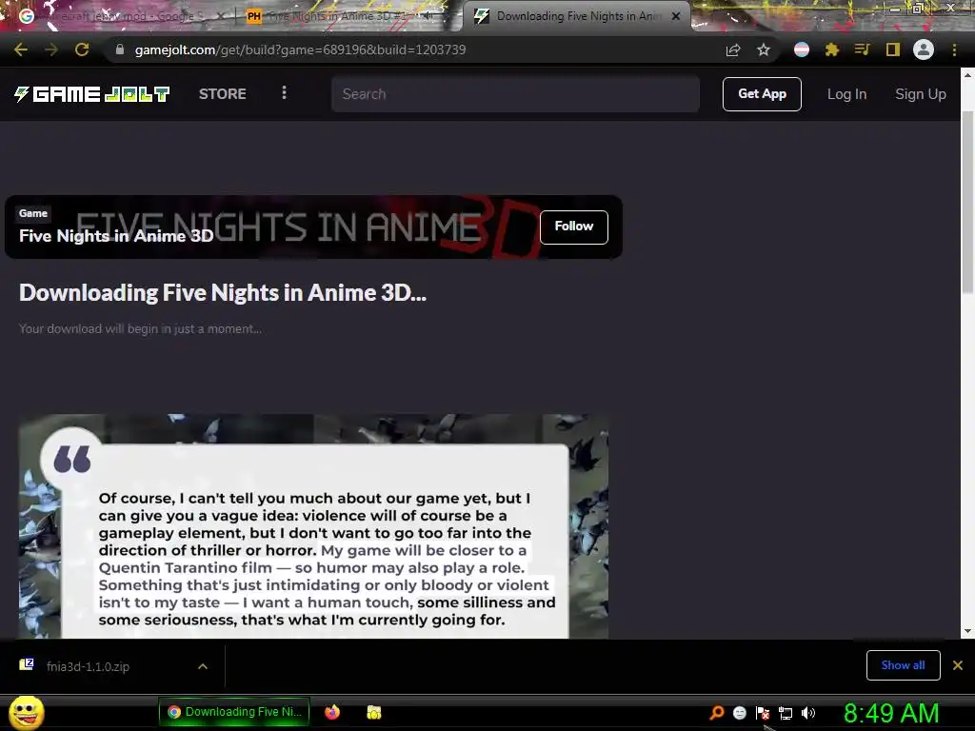Viewport: 975px width, 731px height.
Task: Go back to the previous page
Action: (x=21, y=49)
